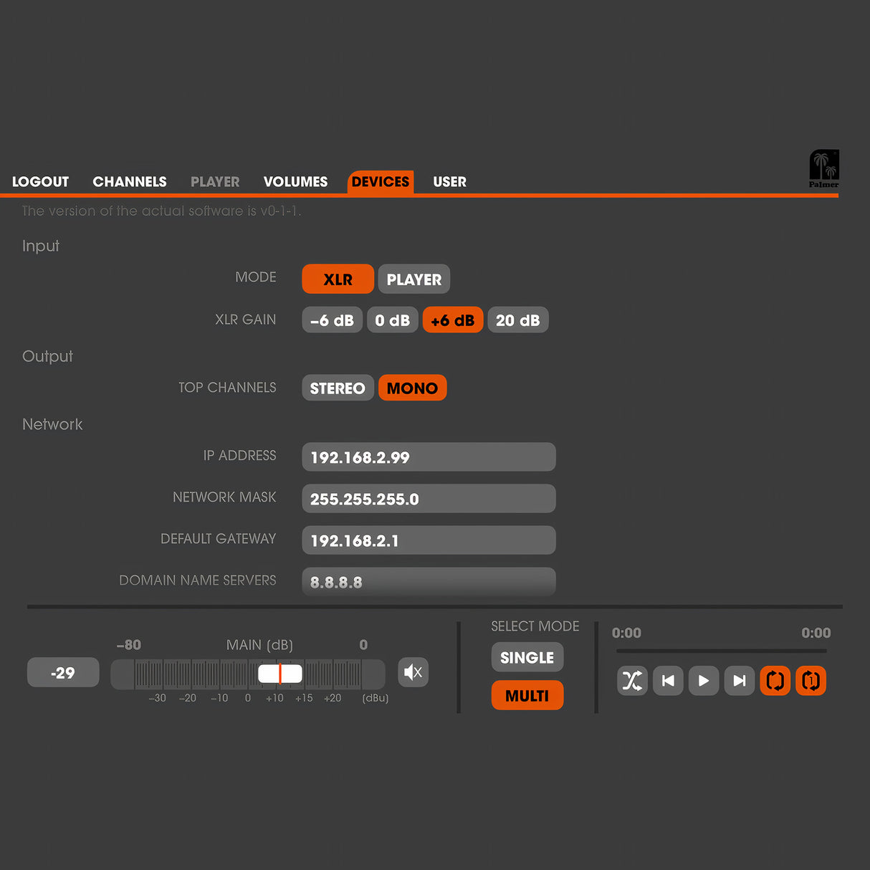Click LOGOUT to sign out
Screen dimensions: 870x870
coord(41,182)
